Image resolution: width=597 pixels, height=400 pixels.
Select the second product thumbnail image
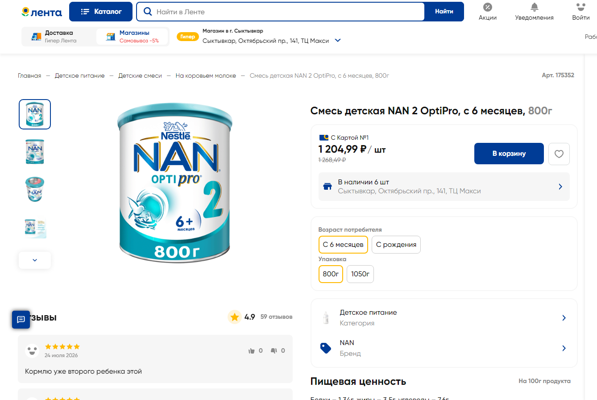(35, 152)
